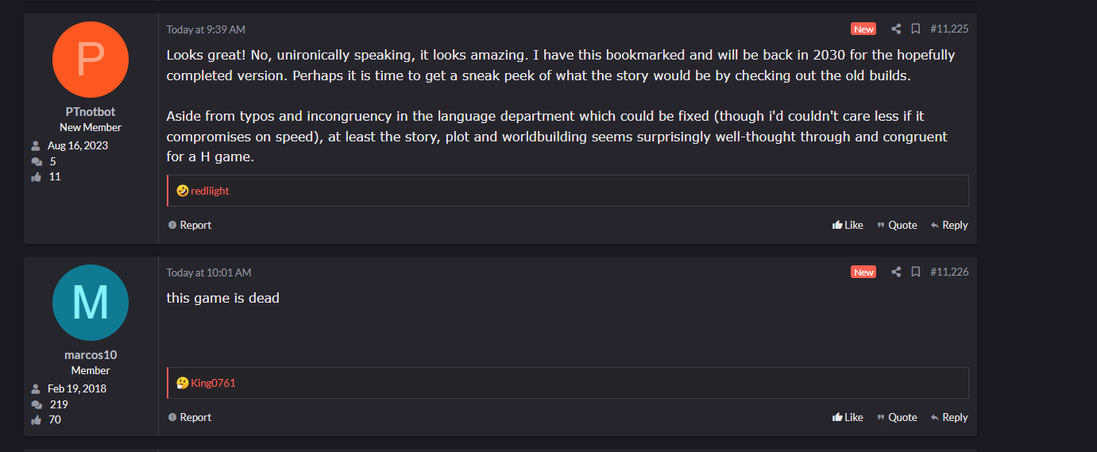Reply to PTnotbot's post
Screen dimensions: 1097x452
tap(949, 225)
